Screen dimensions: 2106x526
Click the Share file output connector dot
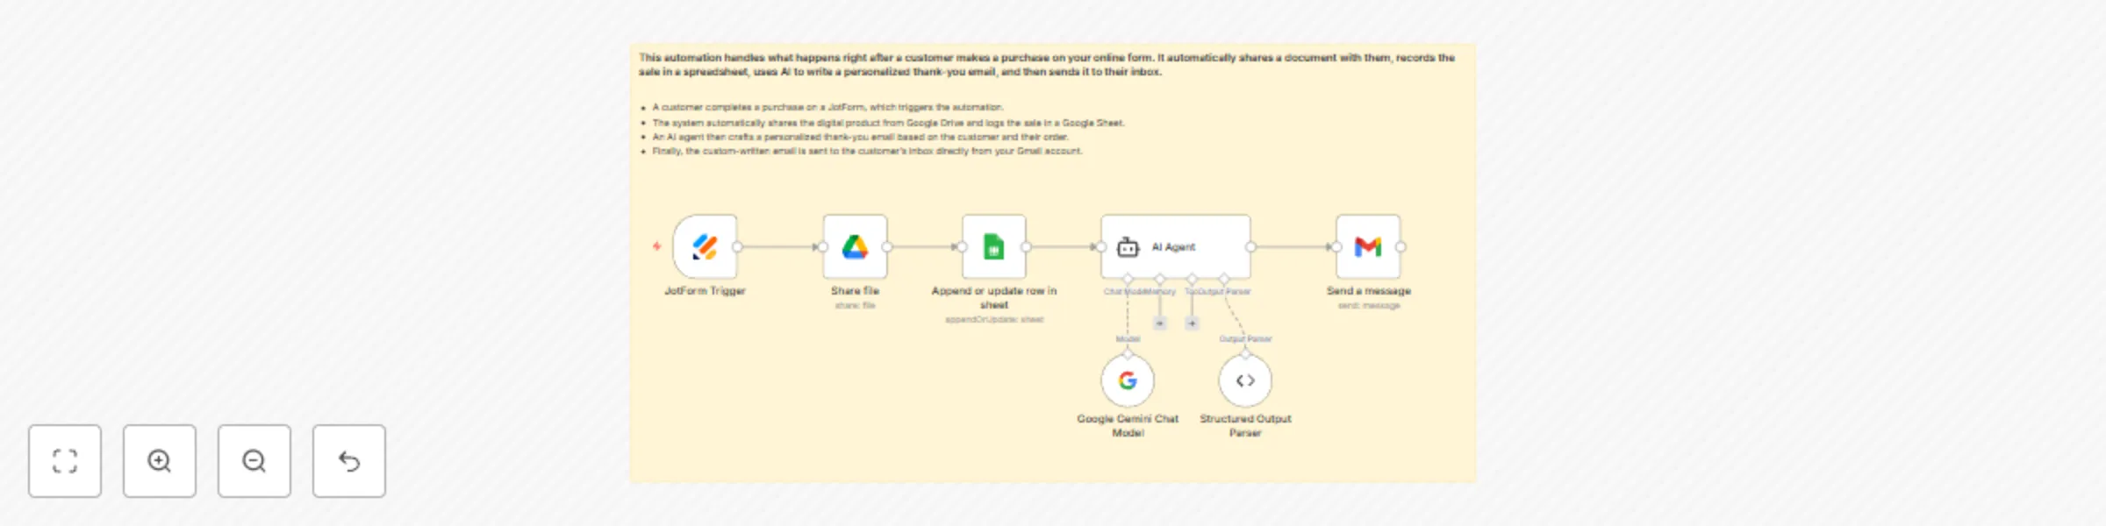(x=888, y=247)
